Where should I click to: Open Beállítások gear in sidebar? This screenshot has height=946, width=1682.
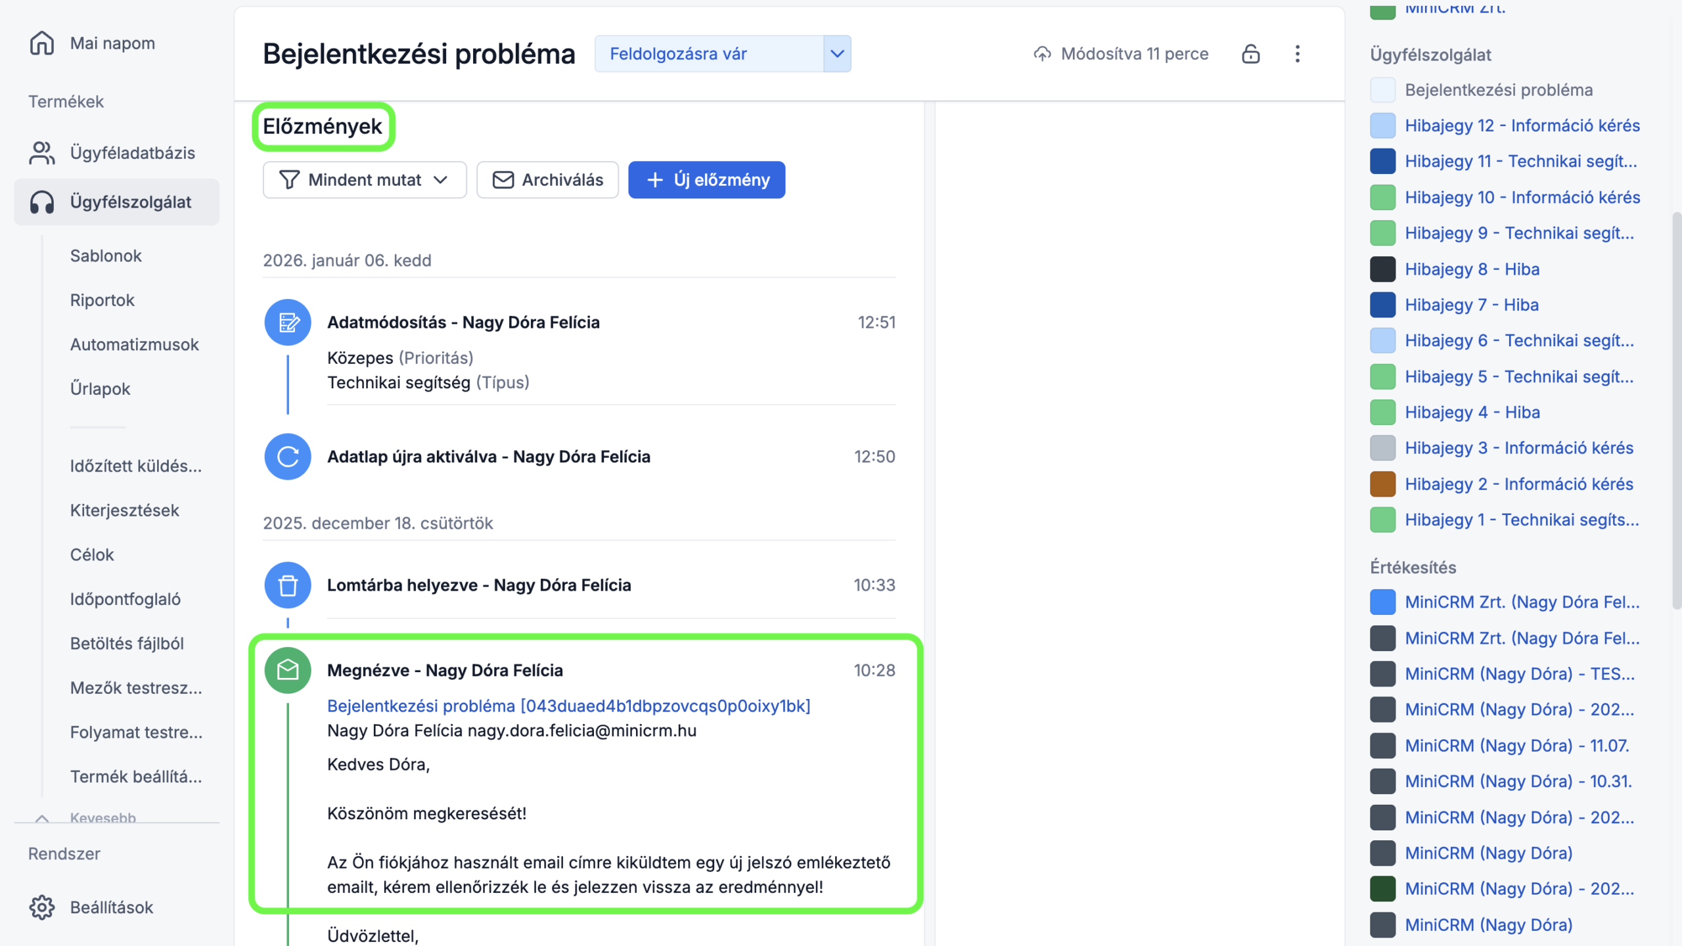42,907
